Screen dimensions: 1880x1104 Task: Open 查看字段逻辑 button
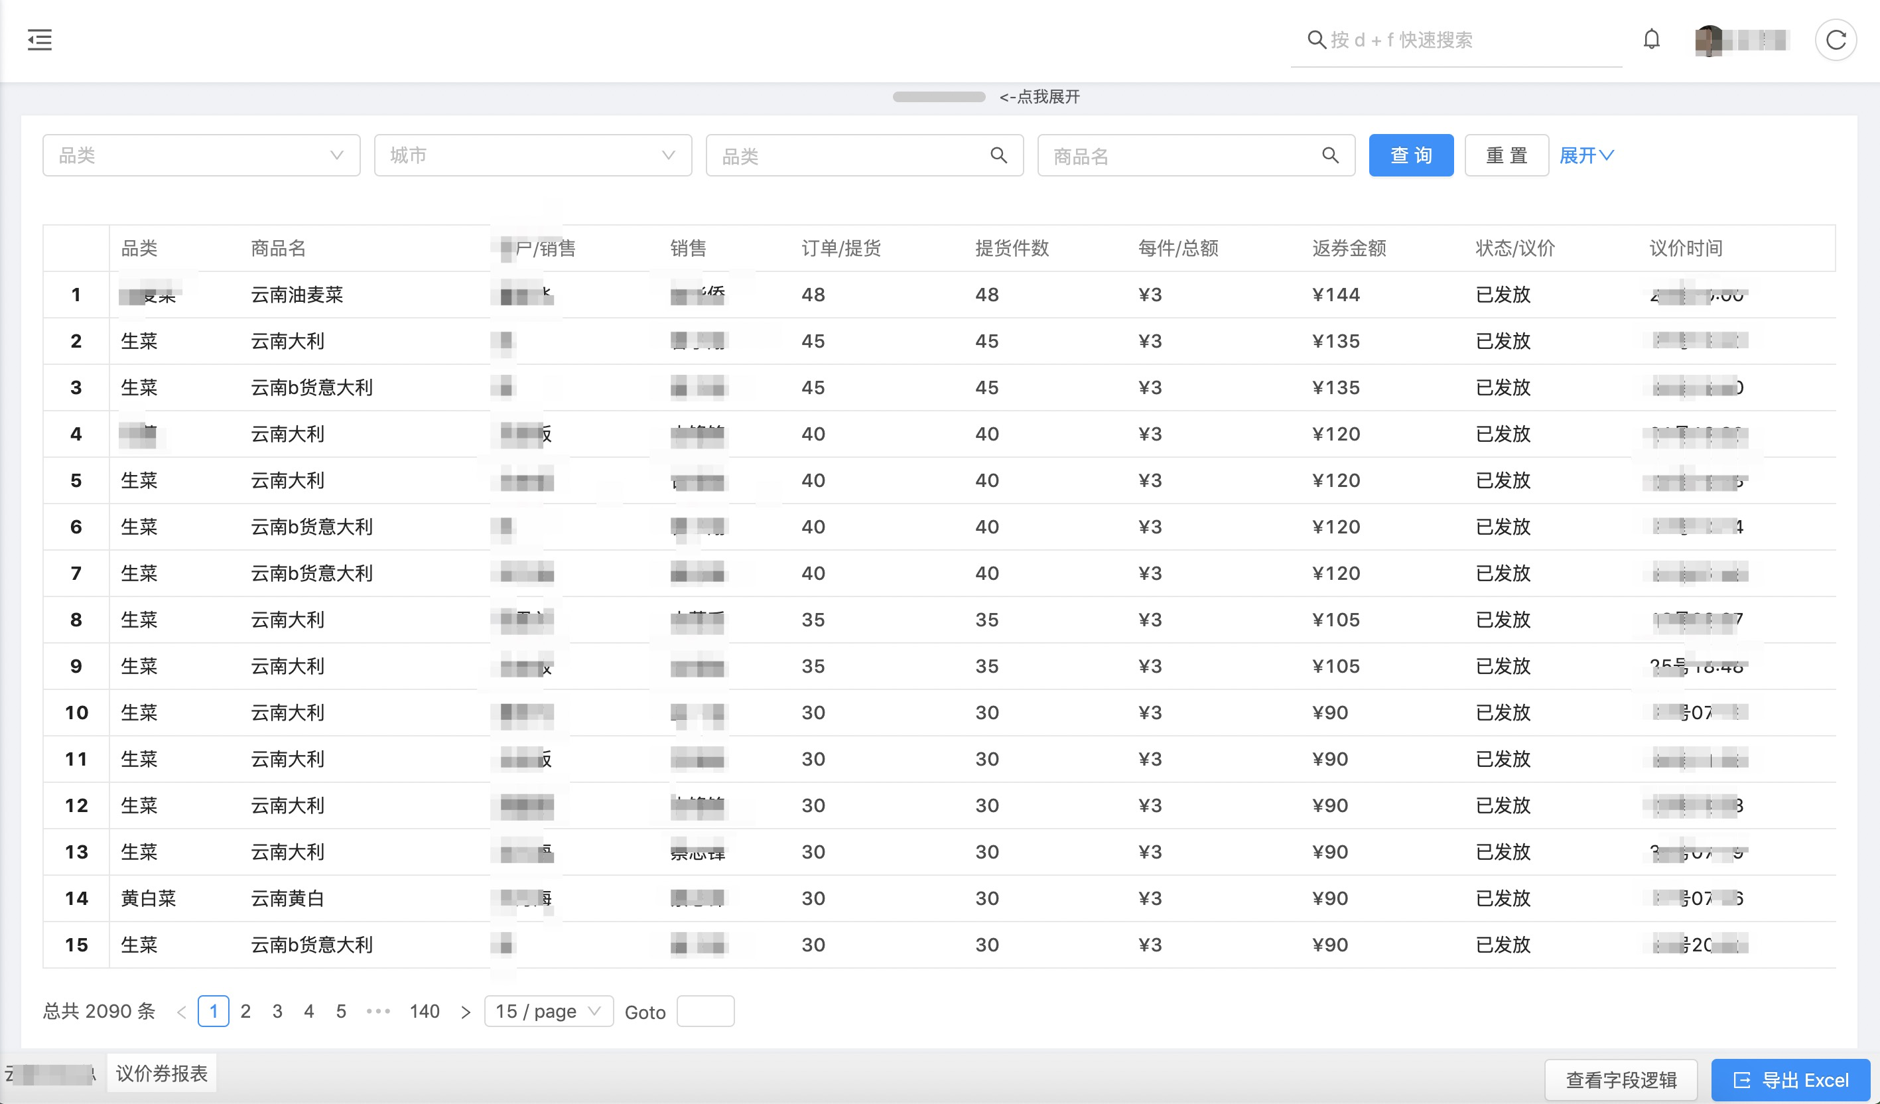pyautogui.click(x=1621, y=1080)
